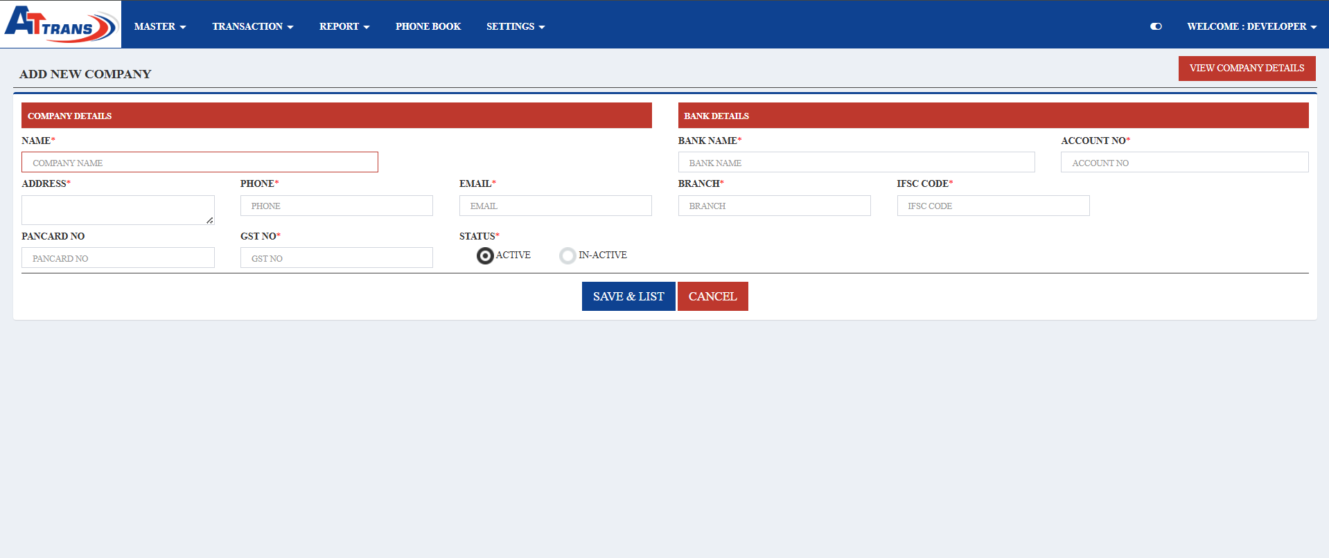Click VIEW COMPANY DETAILS button
The width and height of the screenshot is (1329, 558).
(x=1247, y=68)
